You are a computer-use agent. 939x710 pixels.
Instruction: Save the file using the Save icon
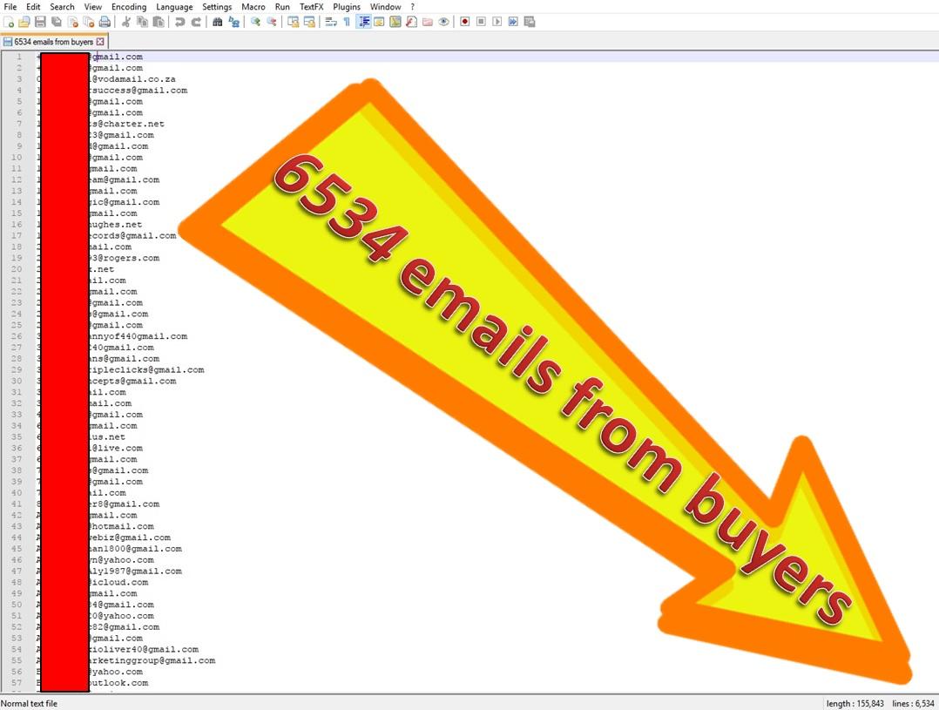point(39,22)
